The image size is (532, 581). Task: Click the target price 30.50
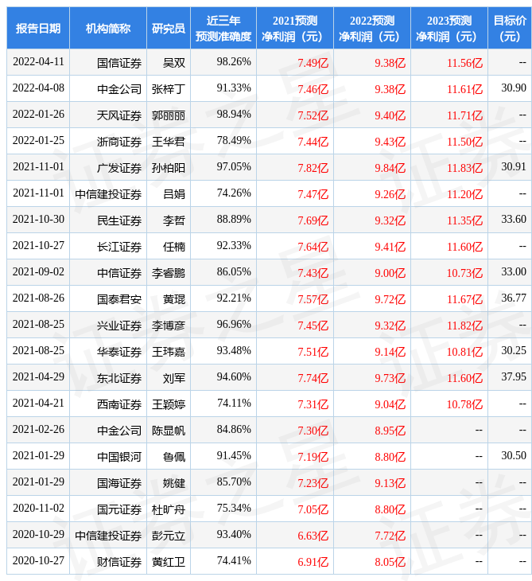point(514,457)
